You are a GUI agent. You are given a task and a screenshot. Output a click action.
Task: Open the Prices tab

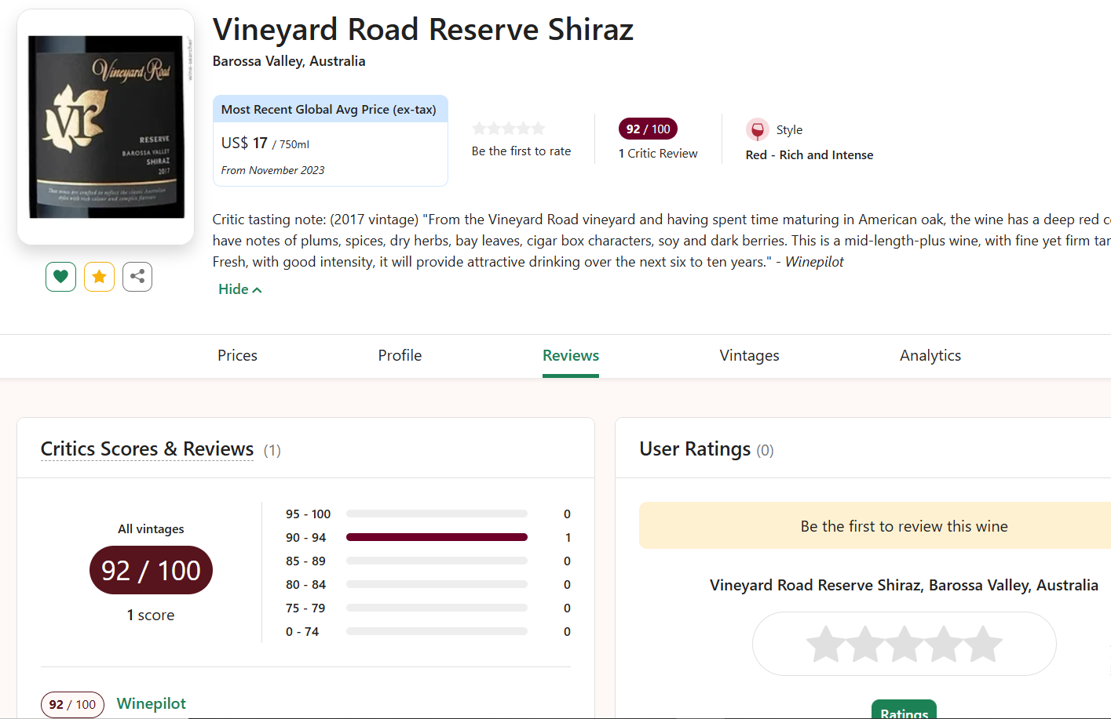pos(237,355)
